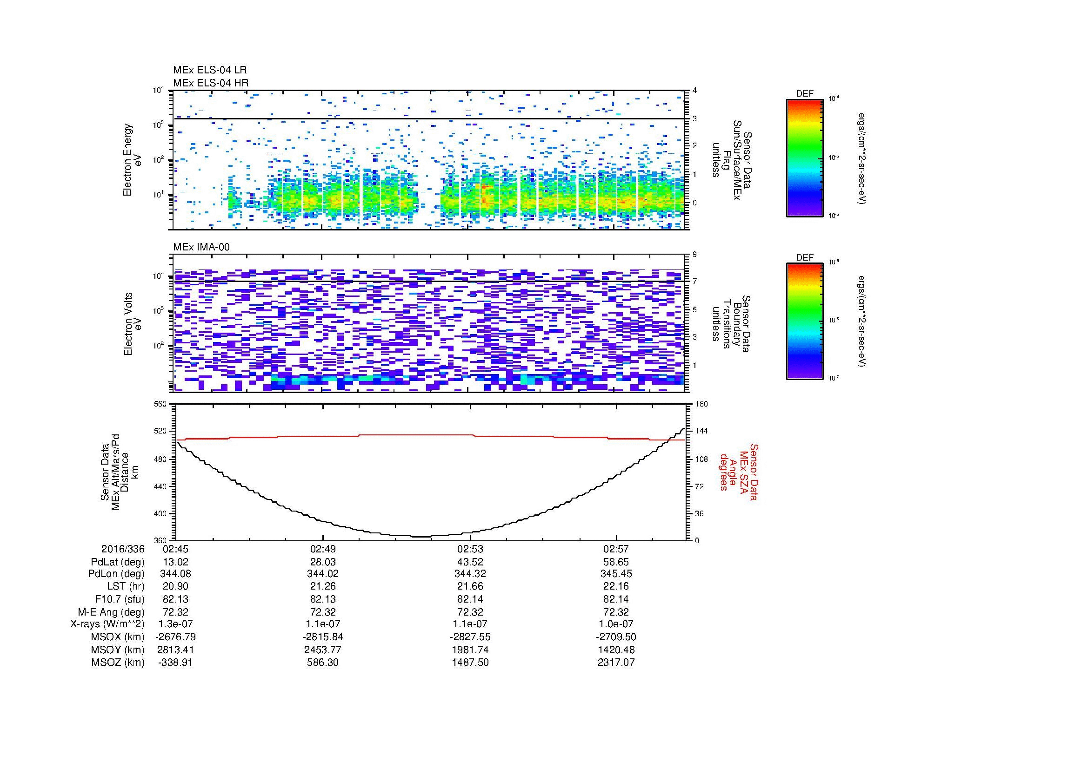The width and height of the screenshot is (1088, 768).
Task: Click the 'Electron Energy eV' axis label
Action: [x=133, y=160]
